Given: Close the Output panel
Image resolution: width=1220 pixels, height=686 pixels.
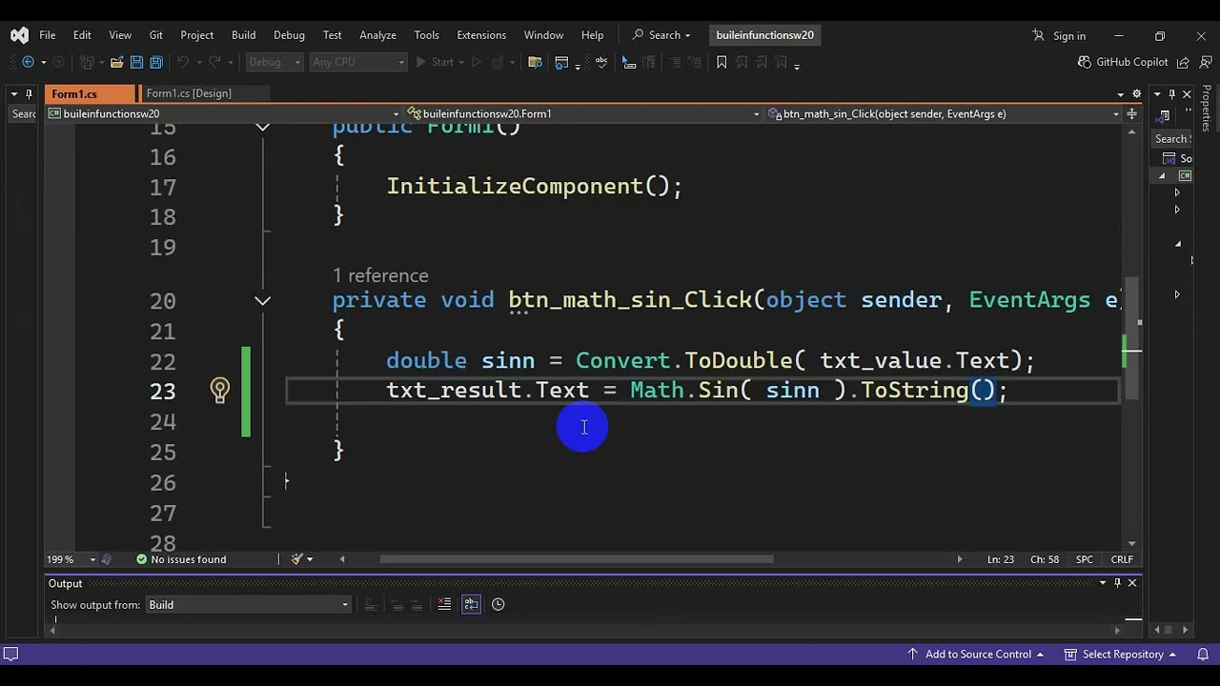Looking at the screenshot, I should 1132,583.
